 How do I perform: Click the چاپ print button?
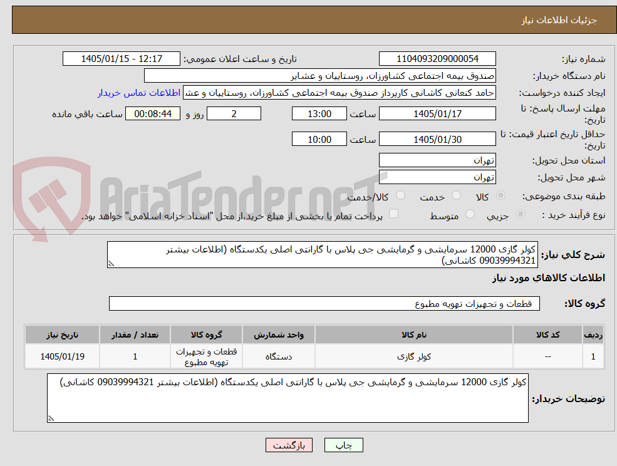pos(343,445)
